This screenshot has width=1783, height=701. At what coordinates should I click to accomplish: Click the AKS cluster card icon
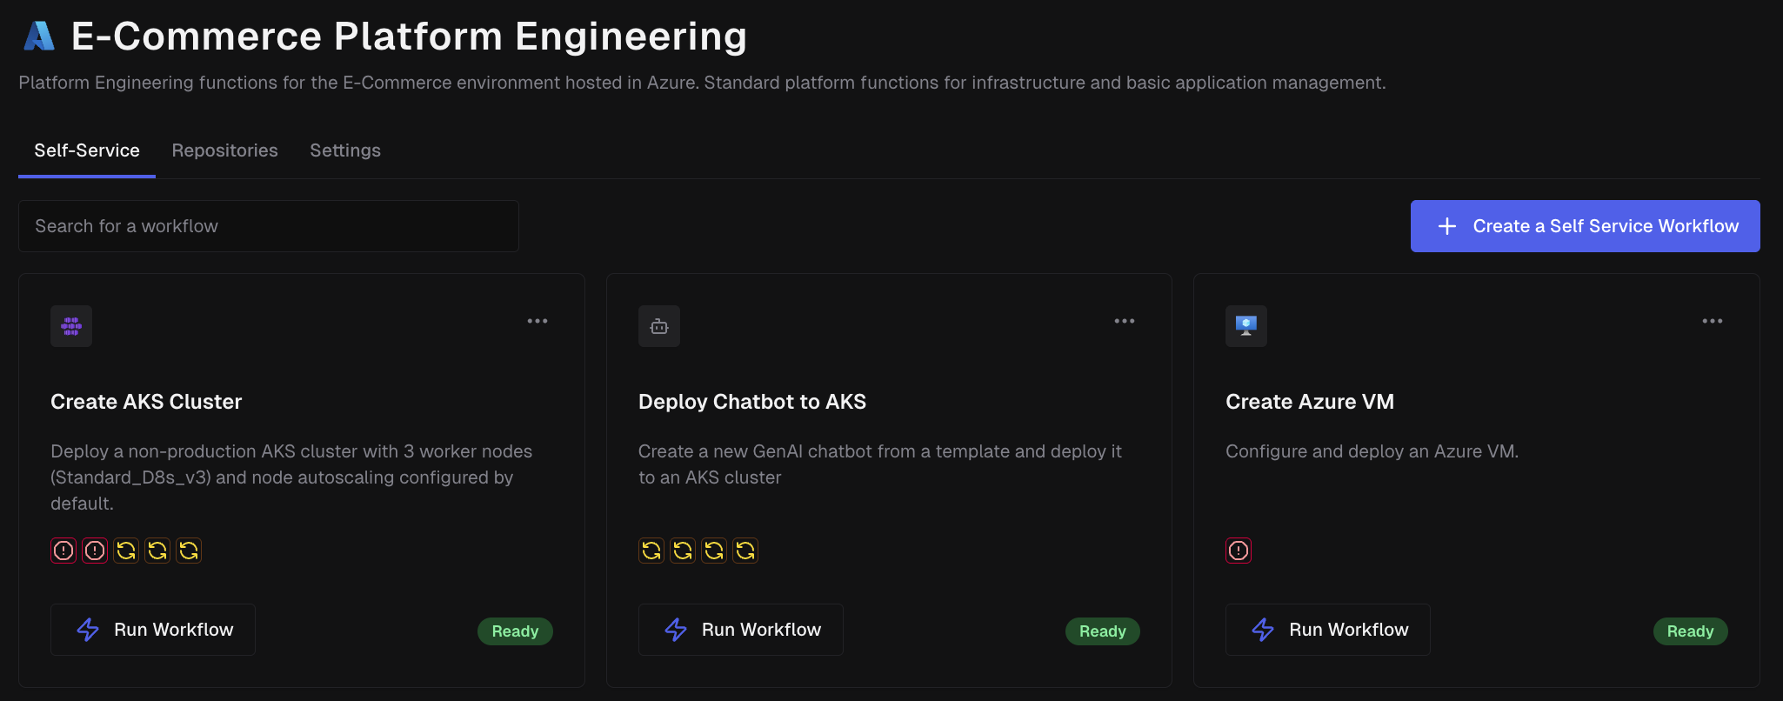[71, 326]
